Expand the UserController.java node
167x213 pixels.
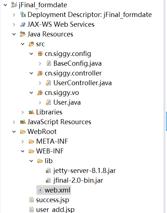(40, 83)
